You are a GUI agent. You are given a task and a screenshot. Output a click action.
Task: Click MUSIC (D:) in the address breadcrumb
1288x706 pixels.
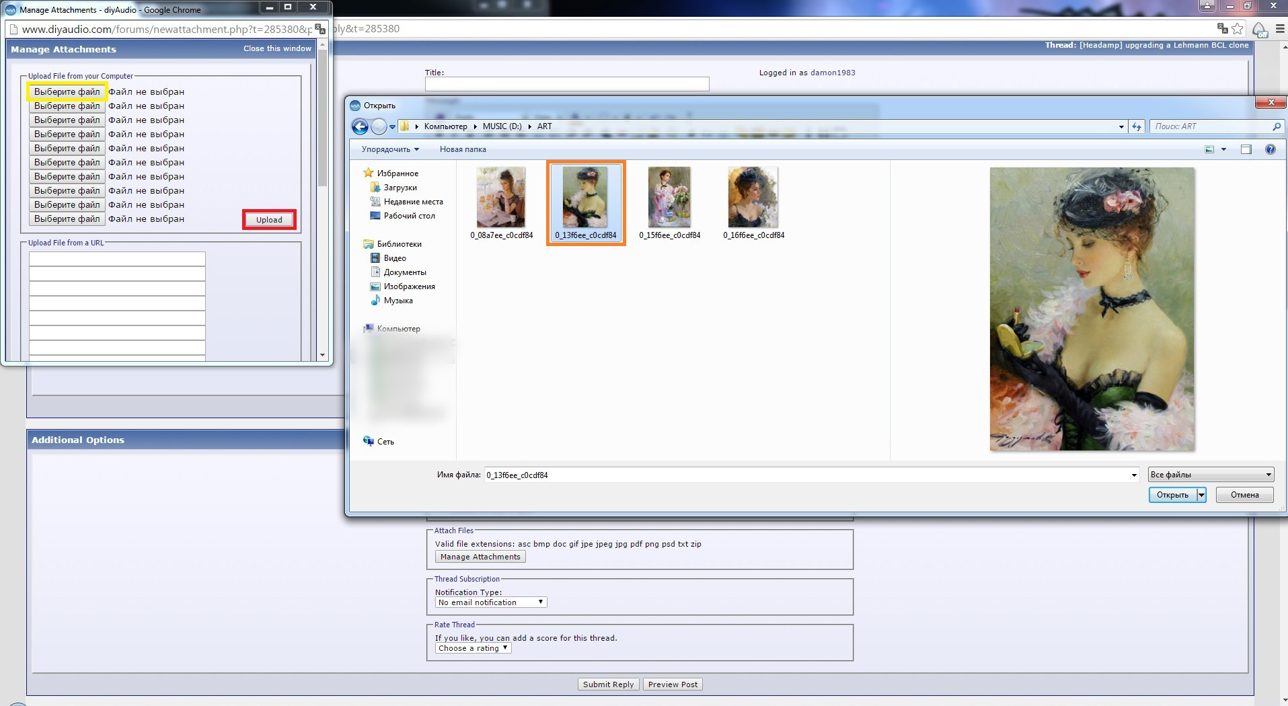[502, 126]
